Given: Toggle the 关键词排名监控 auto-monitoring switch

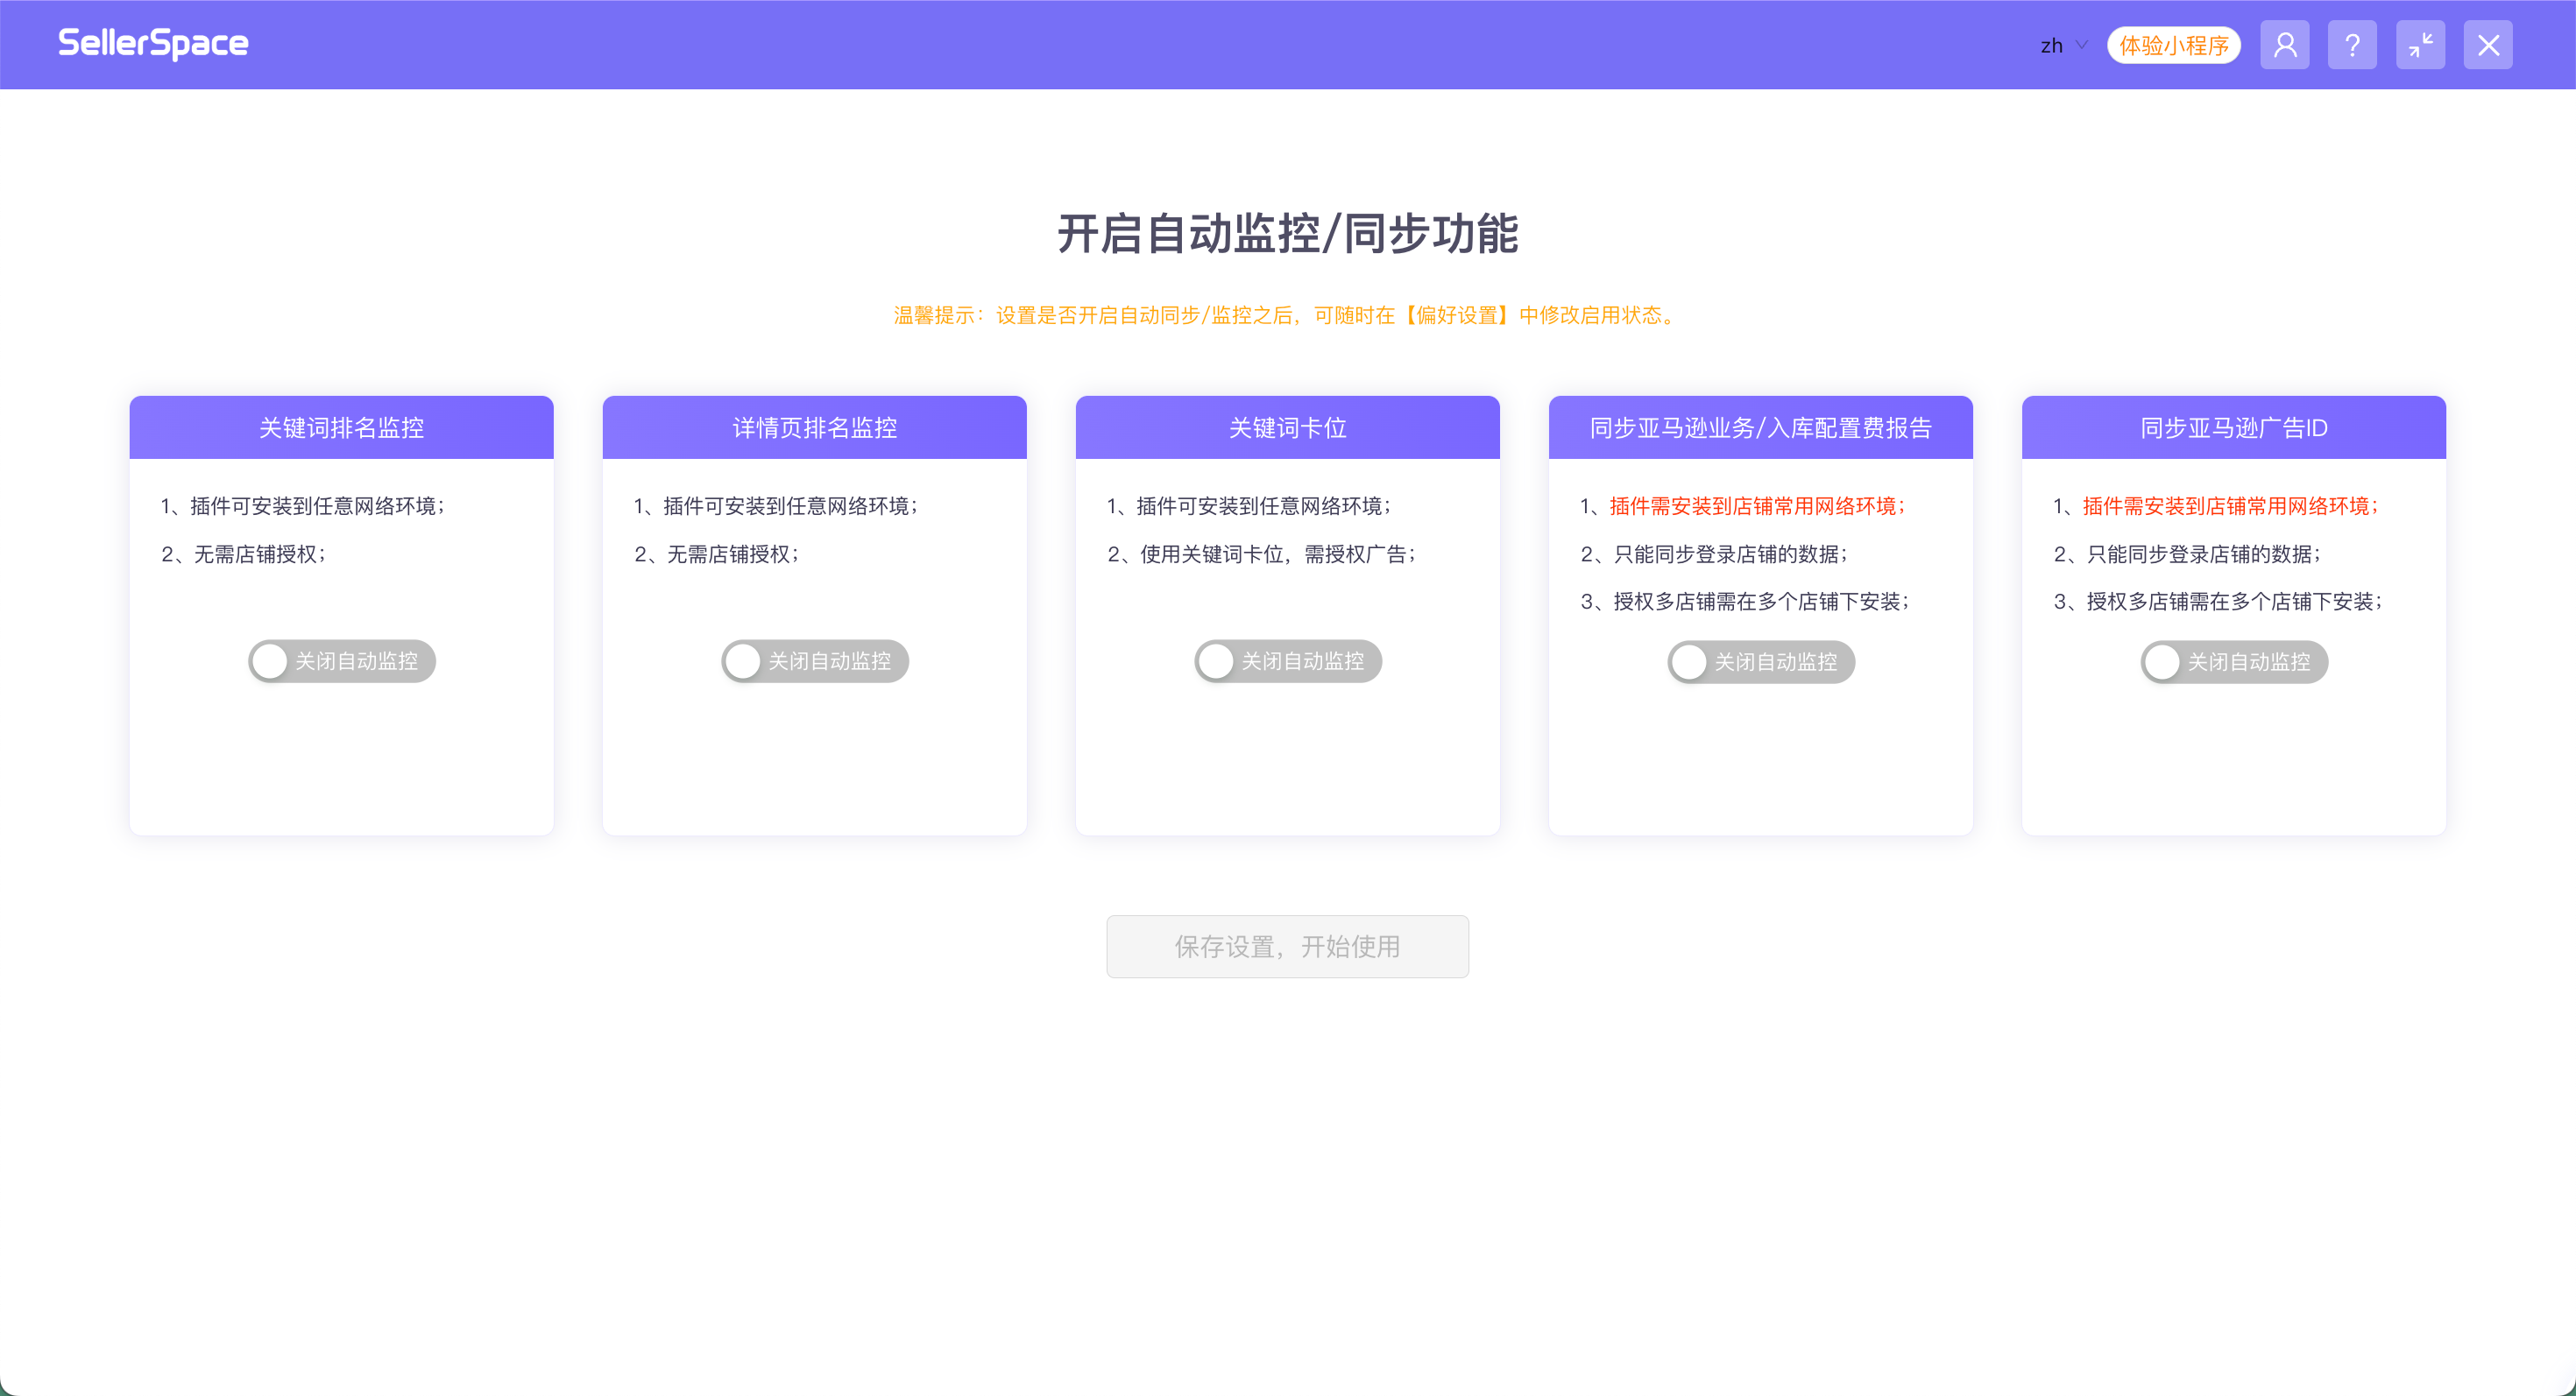Looking at the screenshot, I should click(x=342, y=660).
